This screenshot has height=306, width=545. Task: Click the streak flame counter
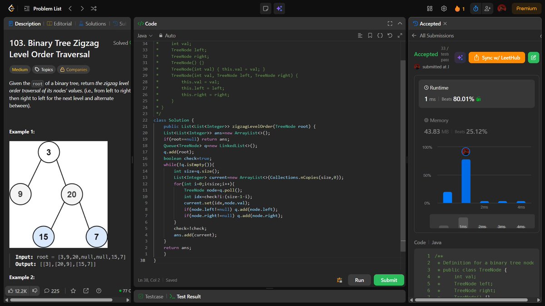[459, 9]
